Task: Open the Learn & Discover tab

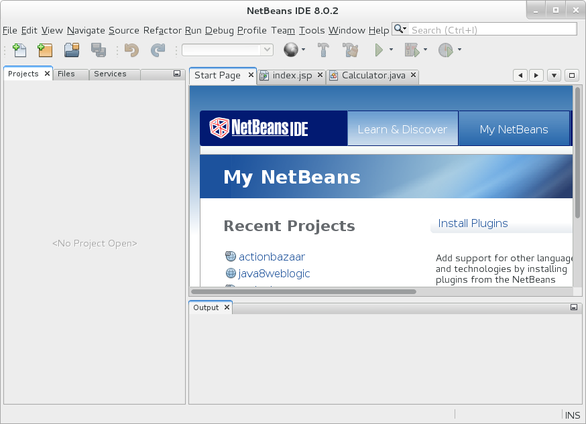Action: point(402,129)
